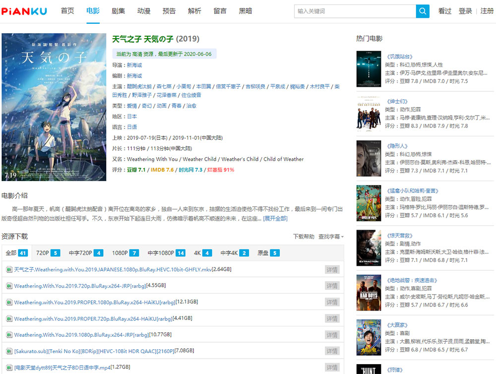This screenshot has height=374, width=496.
Task: Click actor link 醍醐虎汰朗
Action: (139, 86)
